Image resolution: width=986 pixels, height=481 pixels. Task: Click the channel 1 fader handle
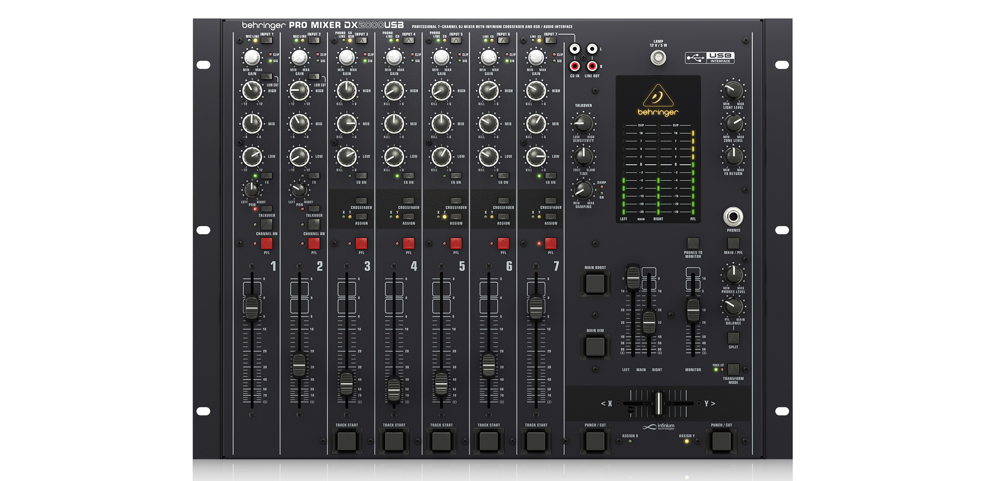(252, 308)
